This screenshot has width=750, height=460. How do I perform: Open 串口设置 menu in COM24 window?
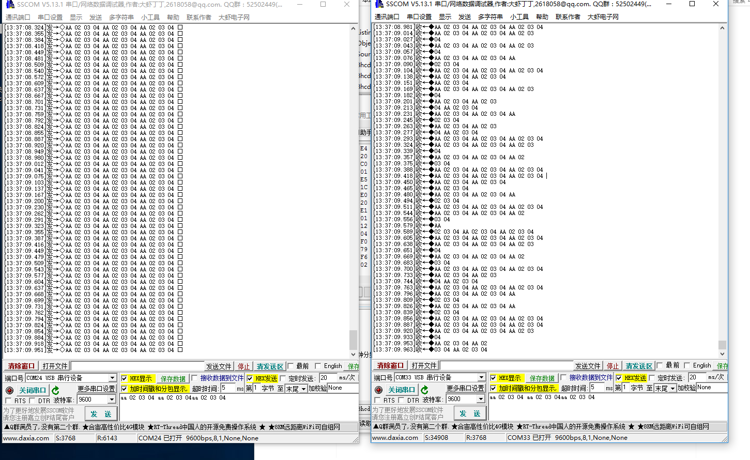coord(50,18)
